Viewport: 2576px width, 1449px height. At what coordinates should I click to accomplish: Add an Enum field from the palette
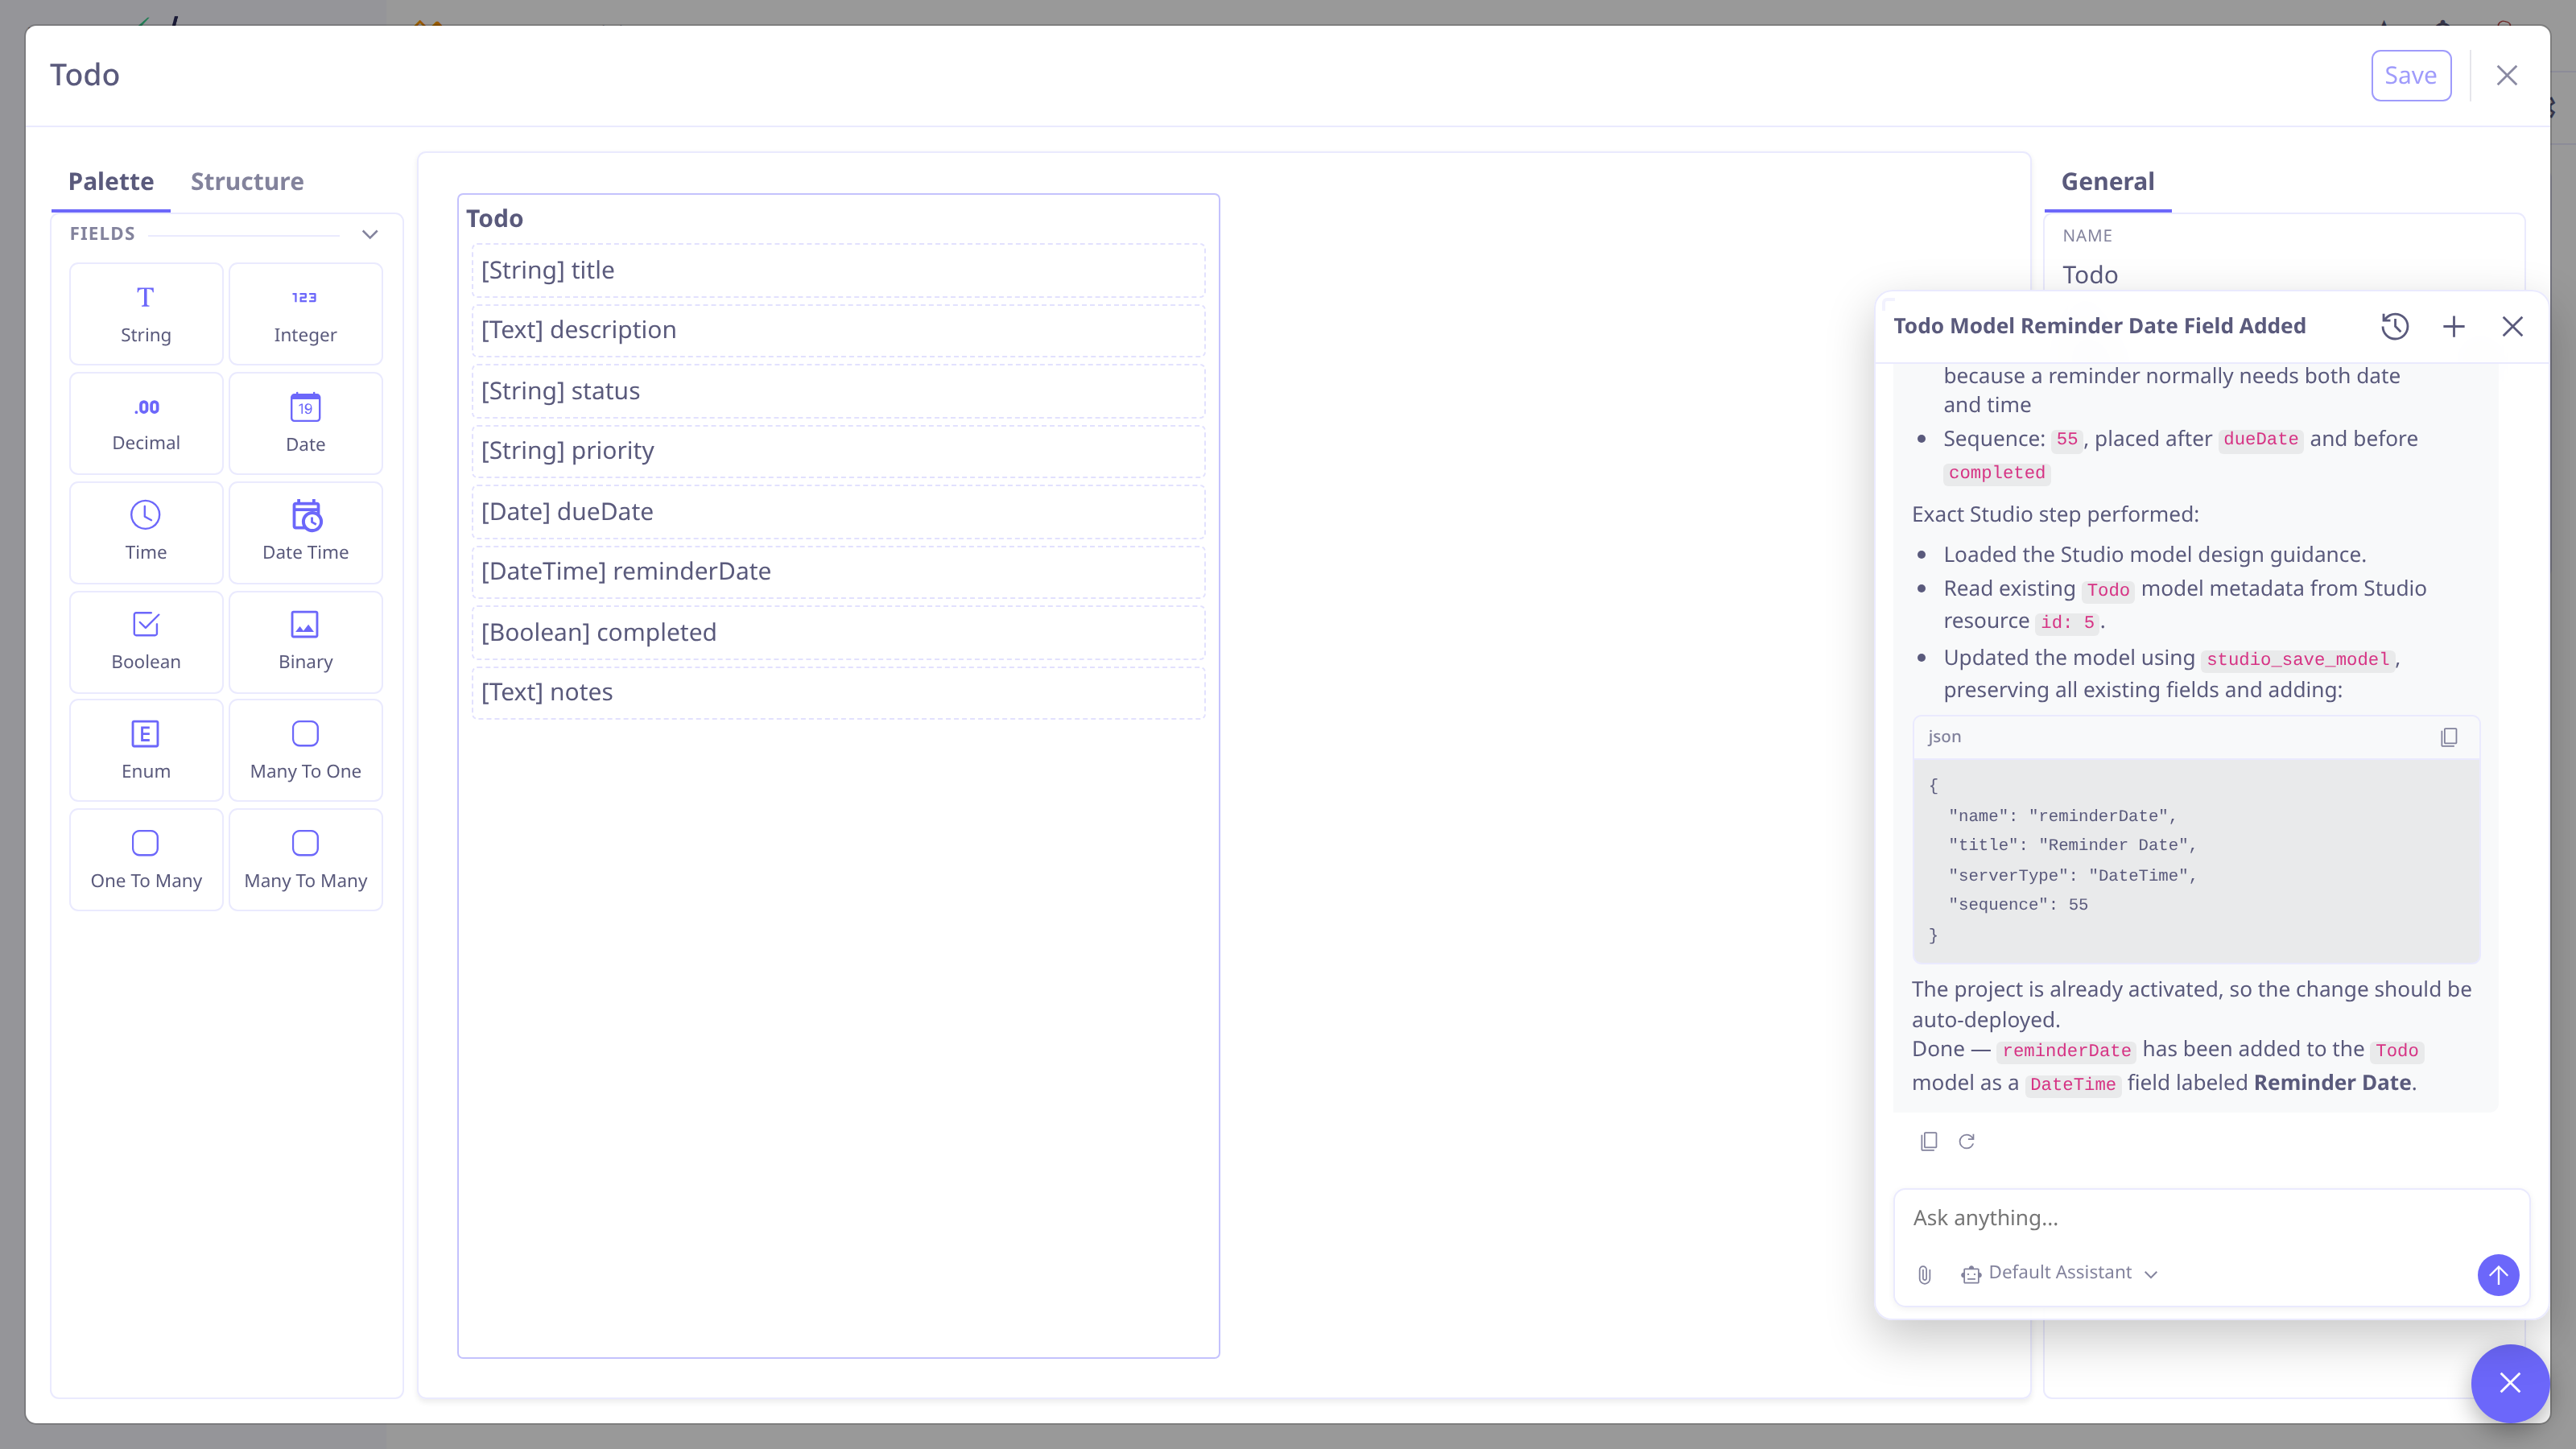click(146, 750)
